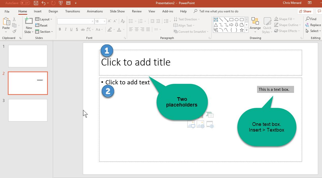Insert SmartArt from the content placeholder
Screen dimensions: 322x178
click(210, 115)
